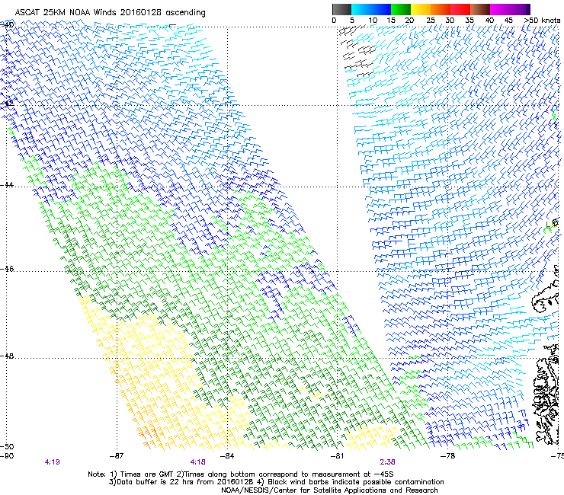Click the orange 25–30 knots color segment

click(441, 9)
